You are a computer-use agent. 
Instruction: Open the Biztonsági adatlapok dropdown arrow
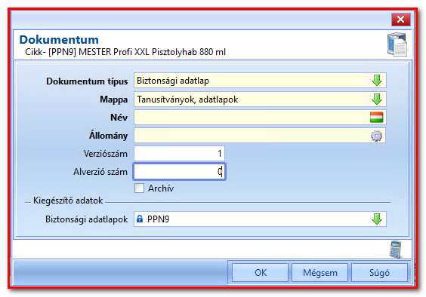377,219
